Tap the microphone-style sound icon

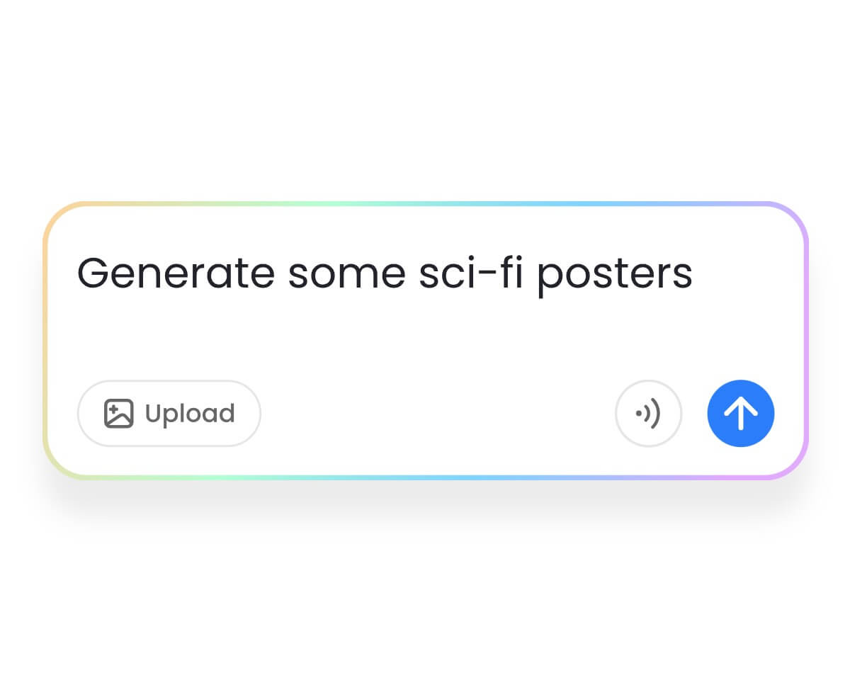pyautogui.click(x=648, y=413)
